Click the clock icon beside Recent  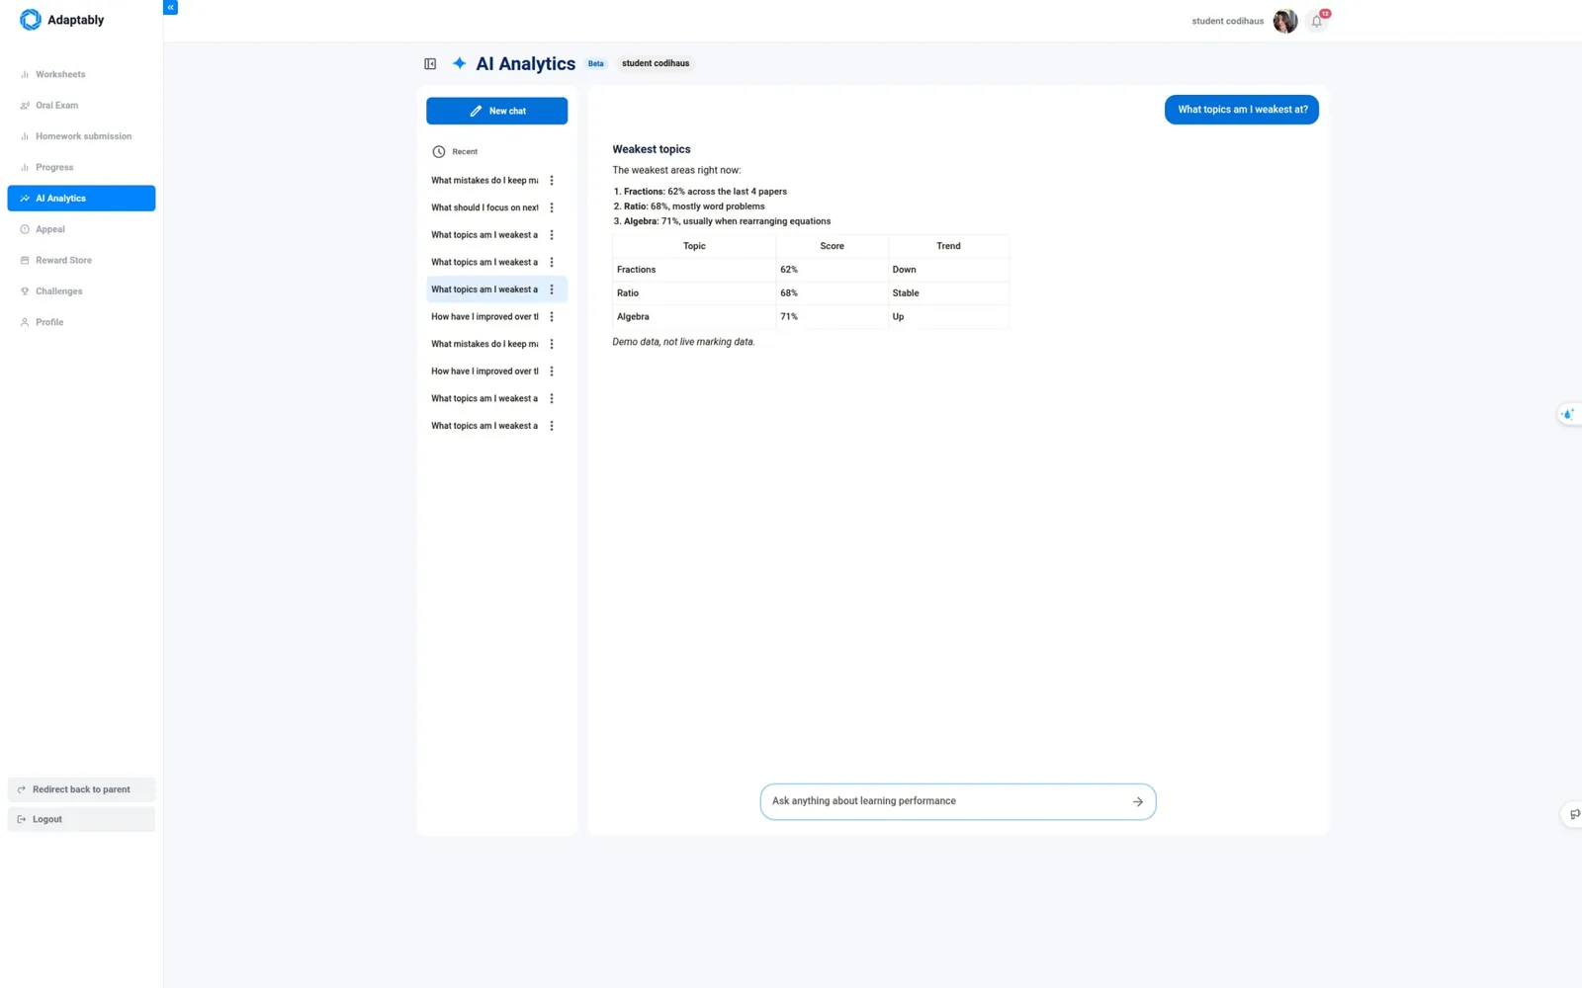(x=439, y=152)
